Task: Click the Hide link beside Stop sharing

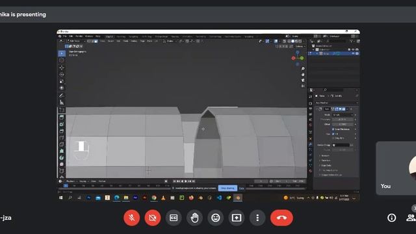Action: pyautogui.click(x=241, y=188)
